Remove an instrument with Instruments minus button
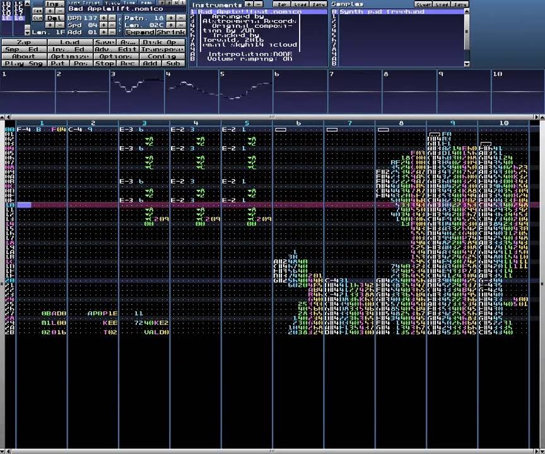The height and width of the screenshot is (454, 545). pyautogui.click(x=259, y=4)
